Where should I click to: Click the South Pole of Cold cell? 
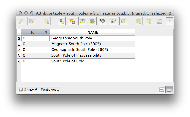[92, 61]
